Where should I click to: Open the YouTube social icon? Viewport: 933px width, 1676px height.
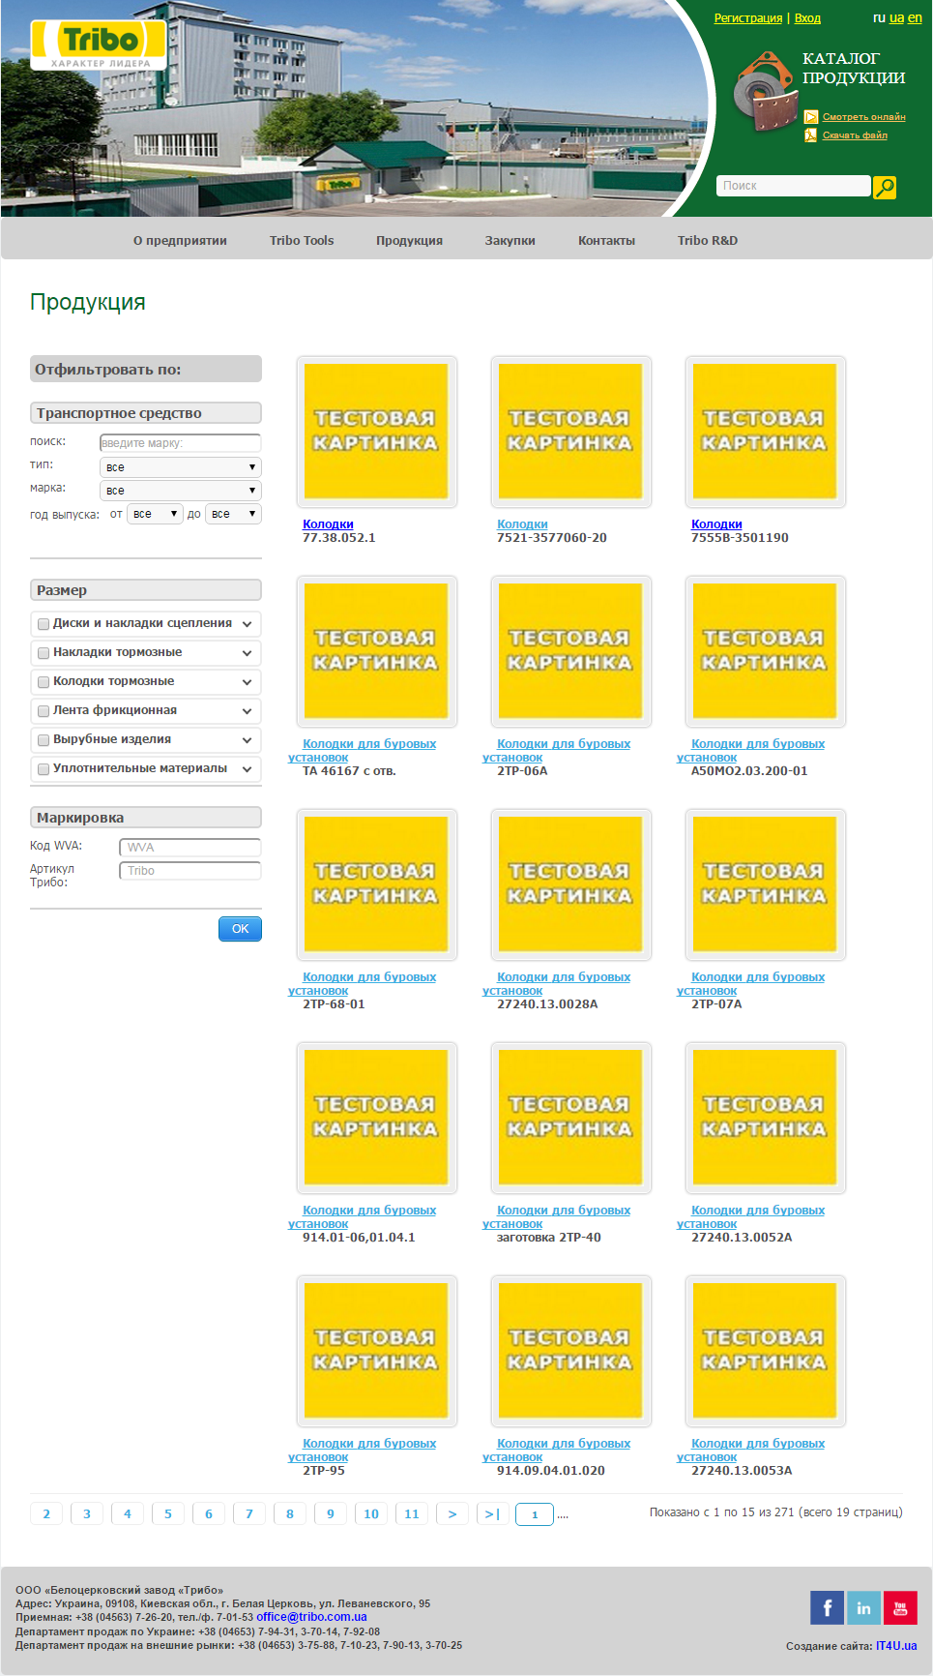(900, 1607)
